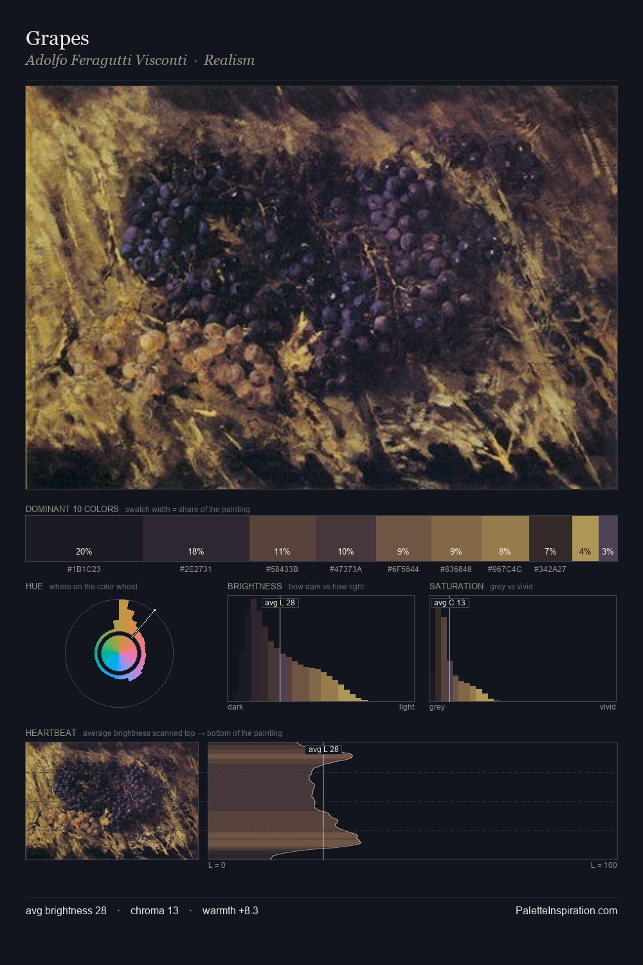Viewport: 643px width, 965px height.
Task: Click 'avg brightness 28' in footer
Action: tap(66, 911)
